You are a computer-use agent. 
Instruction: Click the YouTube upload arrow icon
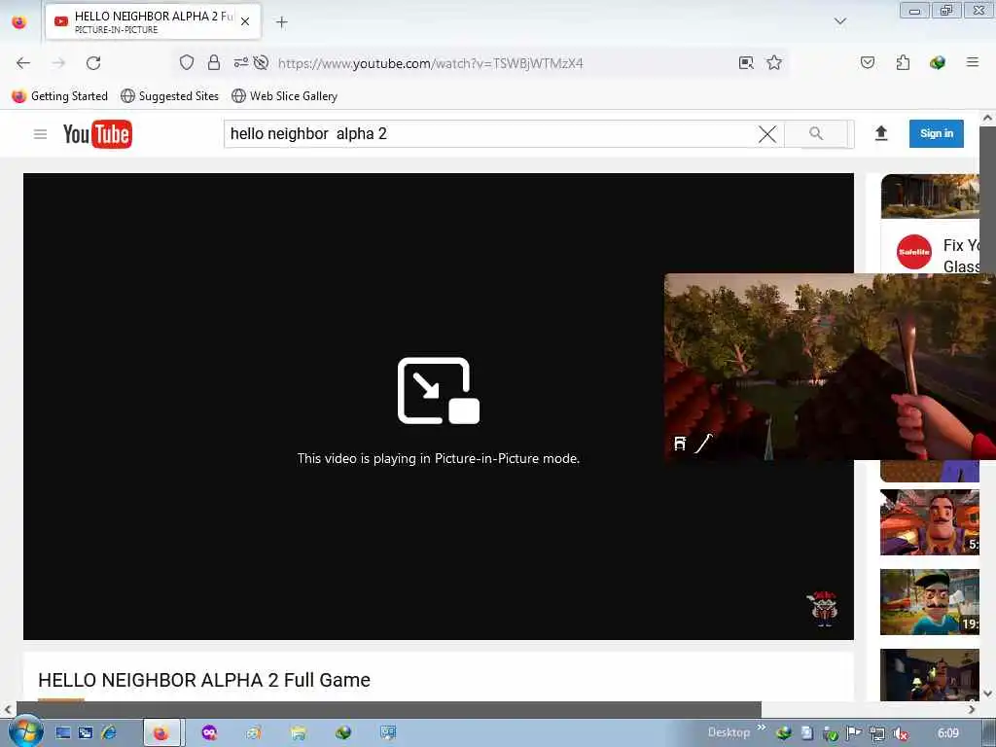(x=881, y=133)
